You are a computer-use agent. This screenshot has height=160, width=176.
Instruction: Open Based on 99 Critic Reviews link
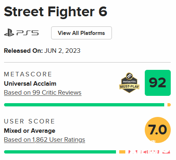[43, 93]
